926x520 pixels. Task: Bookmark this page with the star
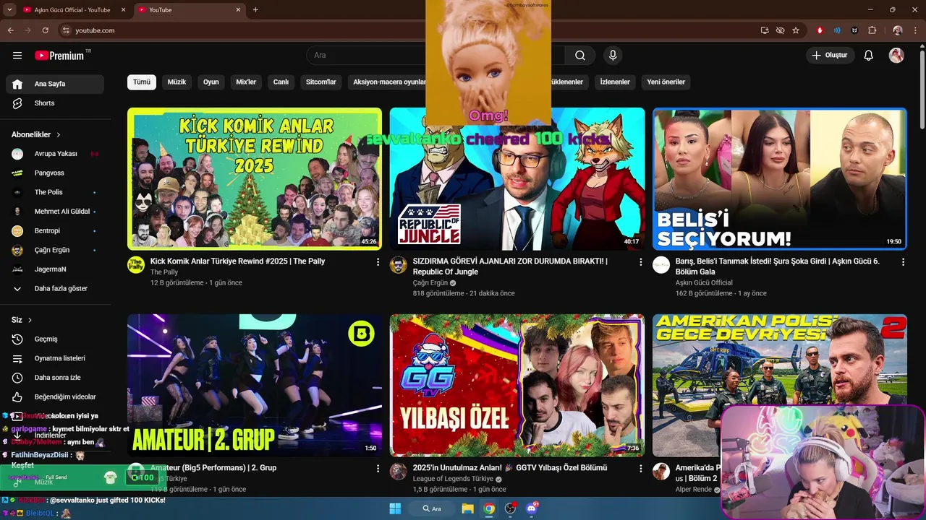[796, 30]
